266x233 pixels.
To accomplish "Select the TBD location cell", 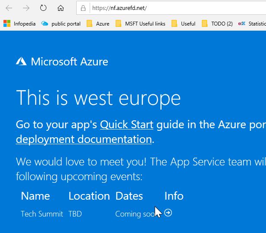I will pyautogui.click(x=75, y=214).
